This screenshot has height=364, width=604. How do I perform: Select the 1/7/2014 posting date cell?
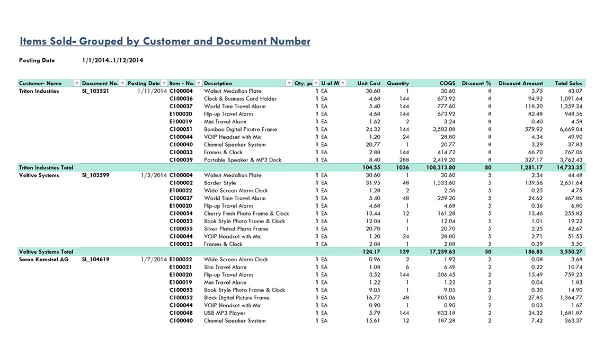click(x=154, y=259)
